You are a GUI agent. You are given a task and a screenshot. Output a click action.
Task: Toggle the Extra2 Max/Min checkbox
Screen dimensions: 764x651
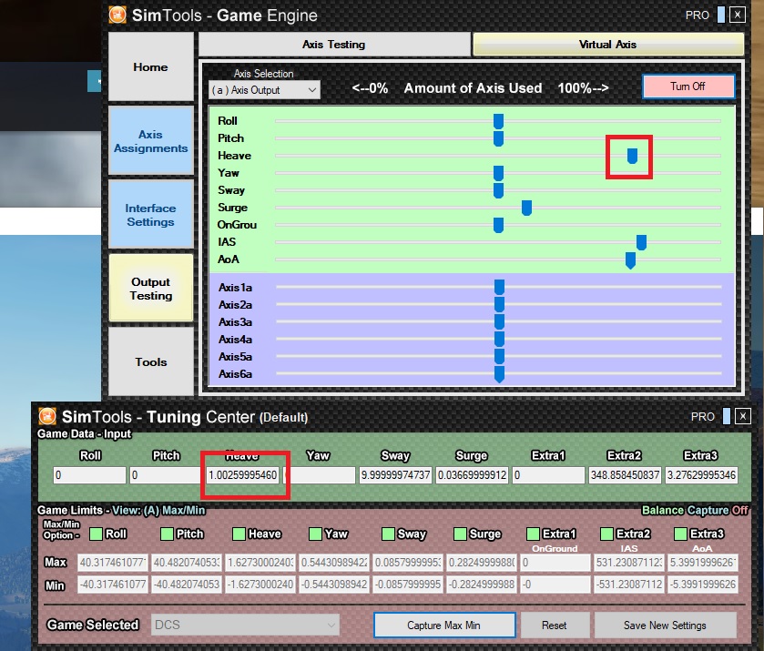coord(608,534)
